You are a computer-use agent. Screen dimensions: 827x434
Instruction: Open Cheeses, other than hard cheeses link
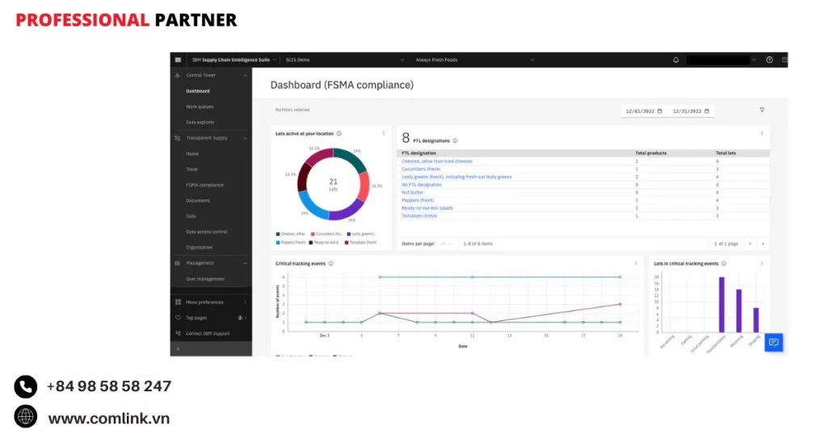tap(437, 161)
